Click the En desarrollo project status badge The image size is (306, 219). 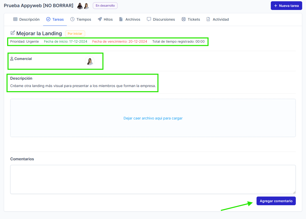pyautogui.click(x=105, y=6)
